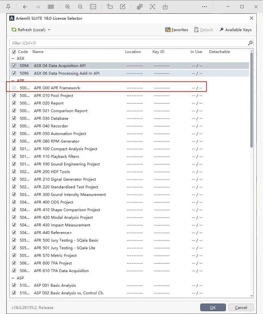Refresh the local license list

click(28, 30)
